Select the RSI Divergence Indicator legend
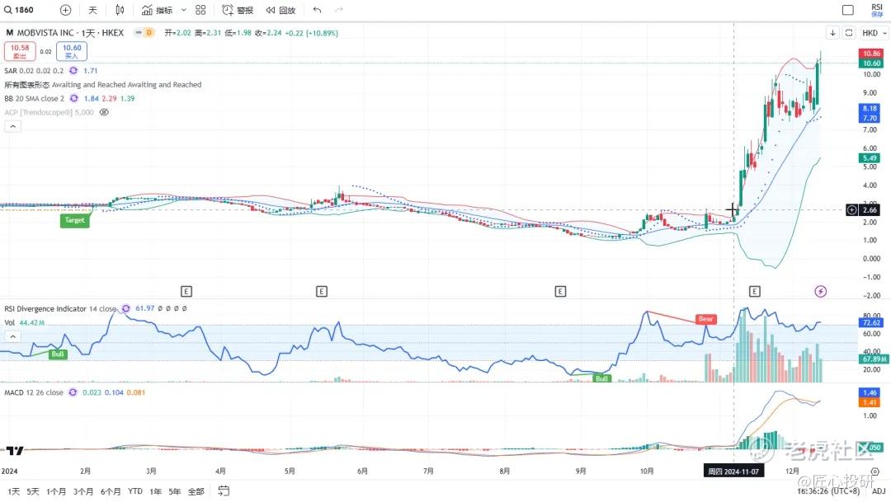This screenshot has height=502, width=891. pos(60,308)
